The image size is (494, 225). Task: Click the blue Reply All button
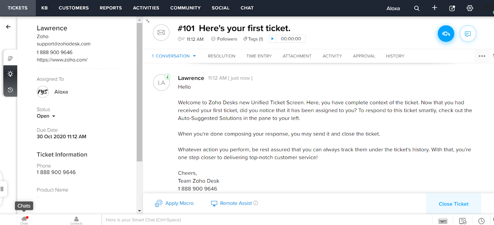446,34
